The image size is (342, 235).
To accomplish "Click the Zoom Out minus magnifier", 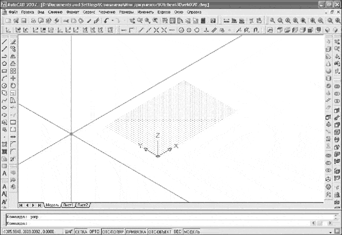I will 320,20.
